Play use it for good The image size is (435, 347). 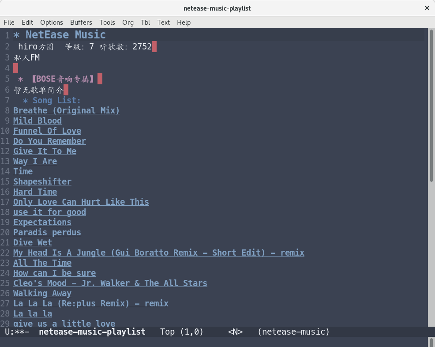coord(50,212)
